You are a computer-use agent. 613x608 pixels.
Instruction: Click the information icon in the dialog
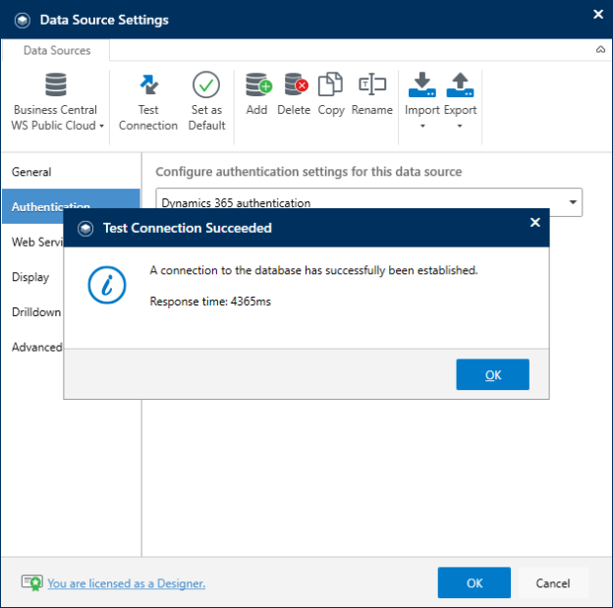click(107, 285)
